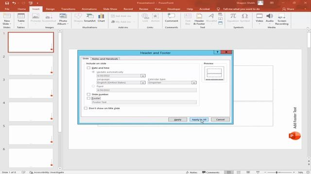Click the zoom slider handle
Viewport: 311px width, 174px height.
[276, 172]
